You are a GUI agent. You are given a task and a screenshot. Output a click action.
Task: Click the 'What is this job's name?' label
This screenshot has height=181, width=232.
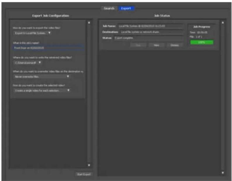pyautogui.click(x=26, y=43)
